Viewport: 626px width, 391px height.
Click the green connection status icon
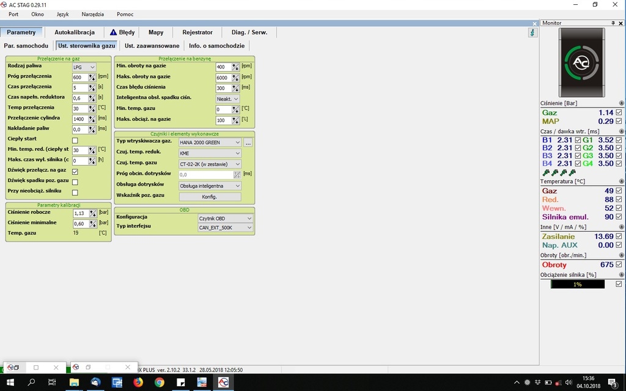[x=532, y=33]
